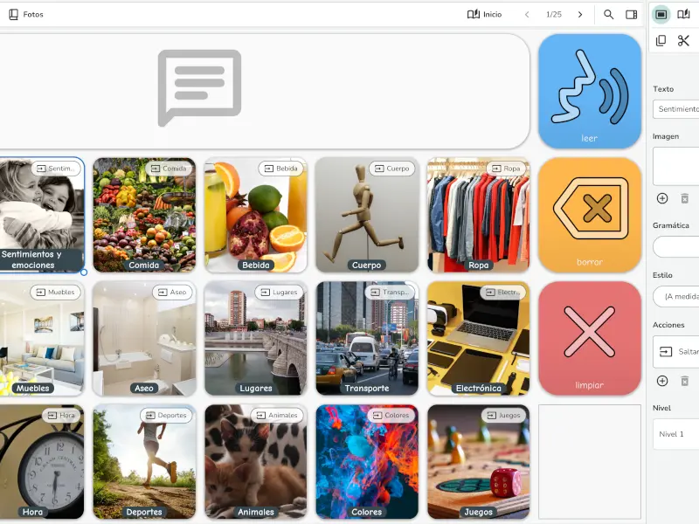The image size is (699, 524).
Task: Open the Animales category tile
Action: [x=255, y=462]
